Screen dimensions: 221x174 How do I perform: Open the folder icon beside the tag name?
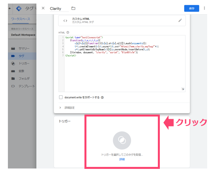pos(73,8)
